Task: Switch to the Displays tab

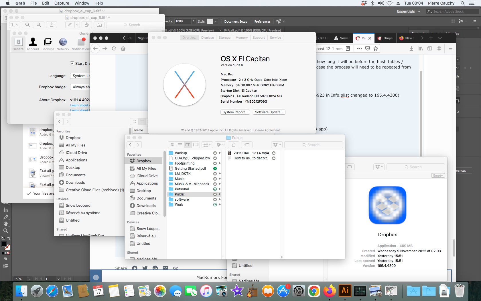Action: (207, 38)
